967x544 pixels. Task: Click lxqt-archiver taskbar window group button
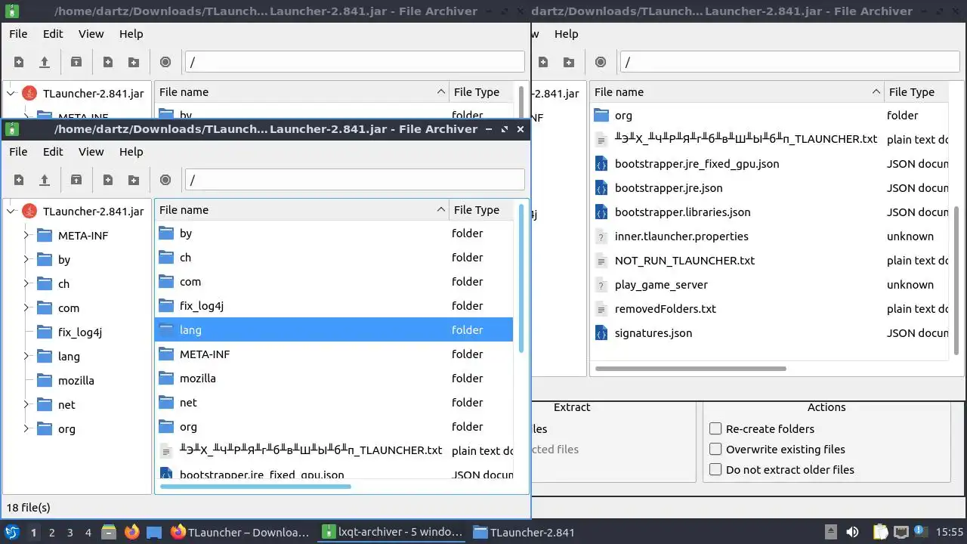tap(393, 532)
